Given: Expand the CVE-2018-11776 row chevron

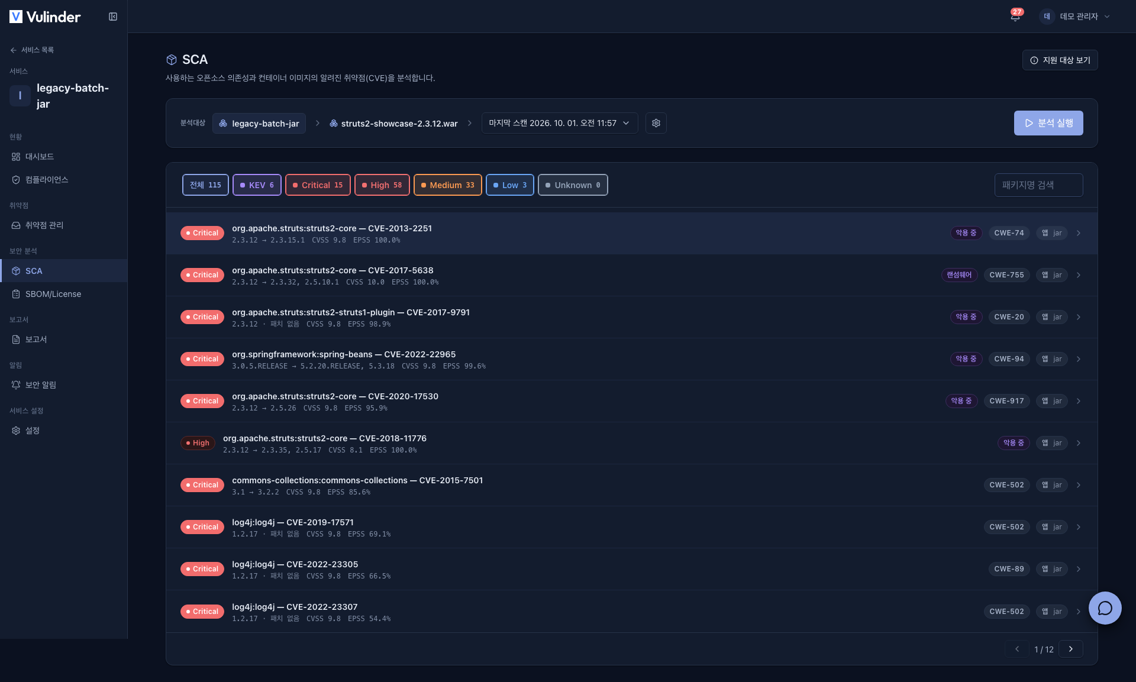Looking at the screenshot, I should [1079, 443].
